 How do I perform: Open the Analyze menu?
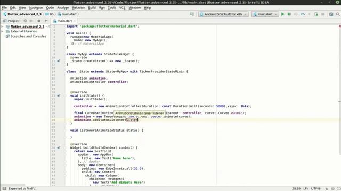coord(63,8)
